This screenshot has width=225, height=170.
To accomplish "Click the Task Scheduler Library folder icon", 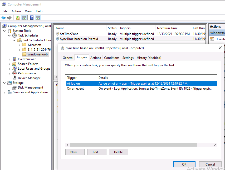I will coord(19,40).
